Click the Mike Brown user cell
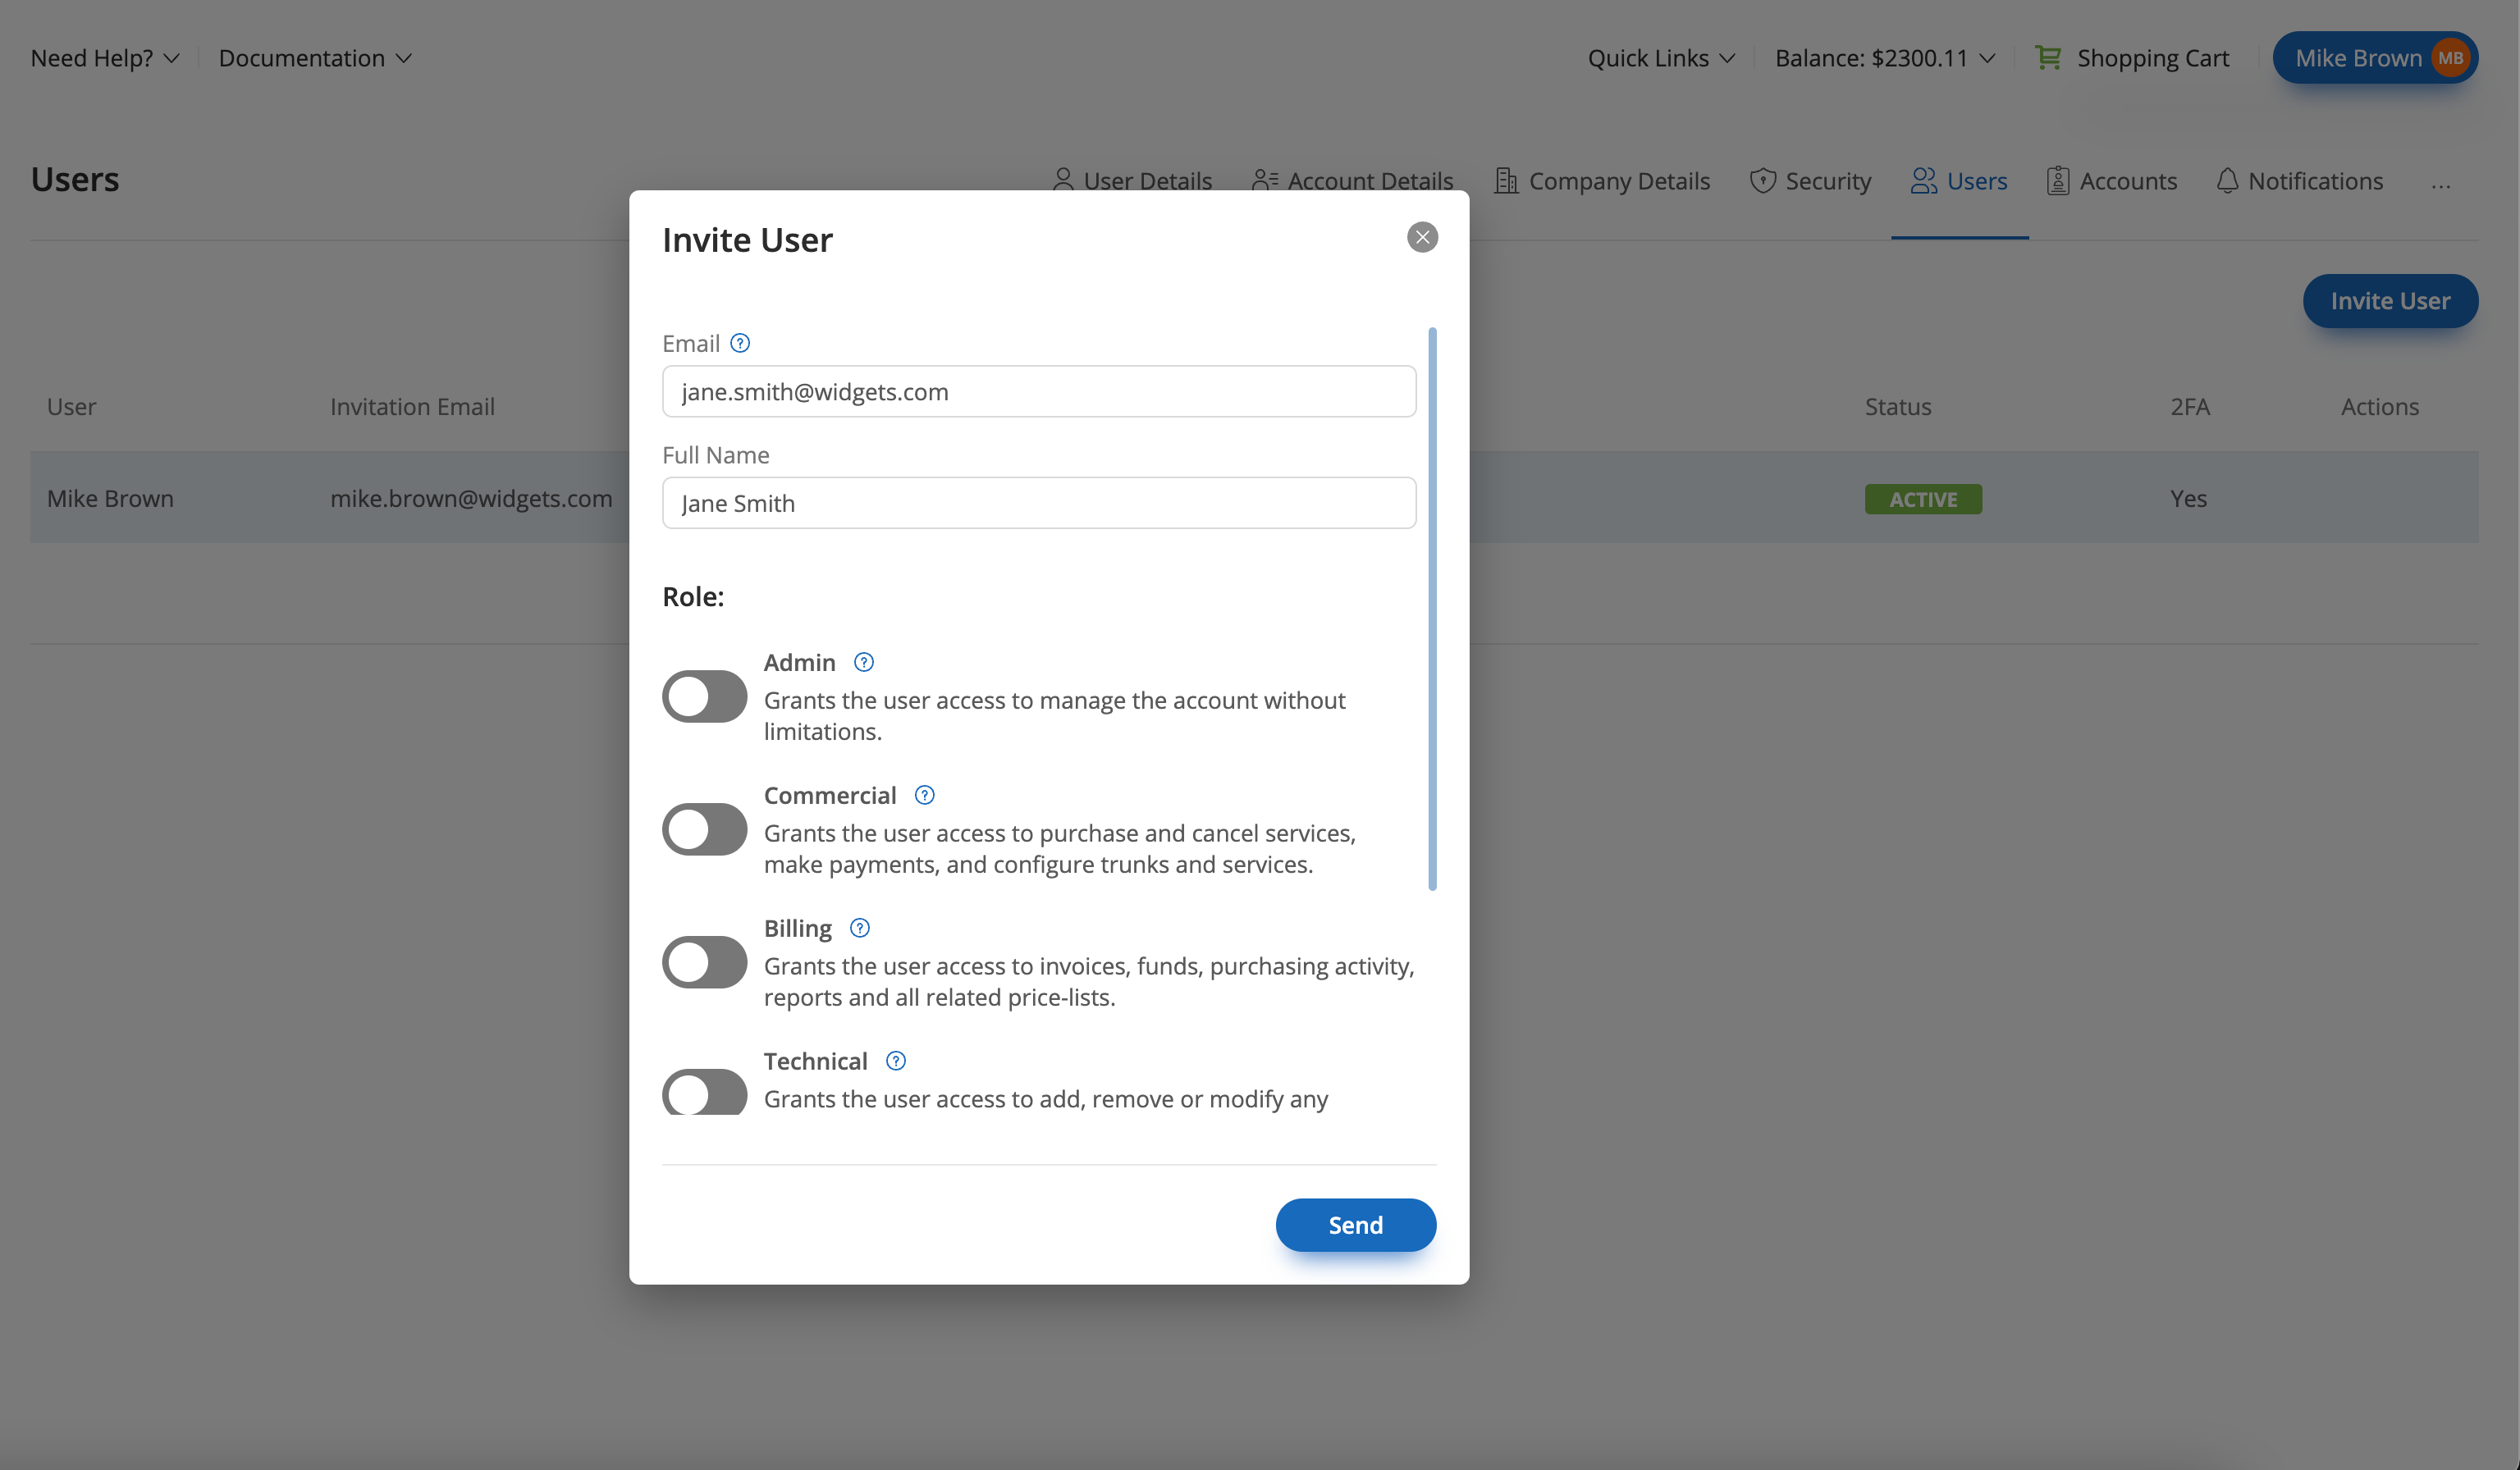2520x1470 pixels. click(x=110, y=498)
